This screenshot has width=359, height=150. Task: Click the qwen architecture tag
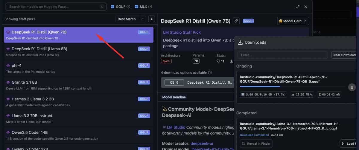pos(166,61)
